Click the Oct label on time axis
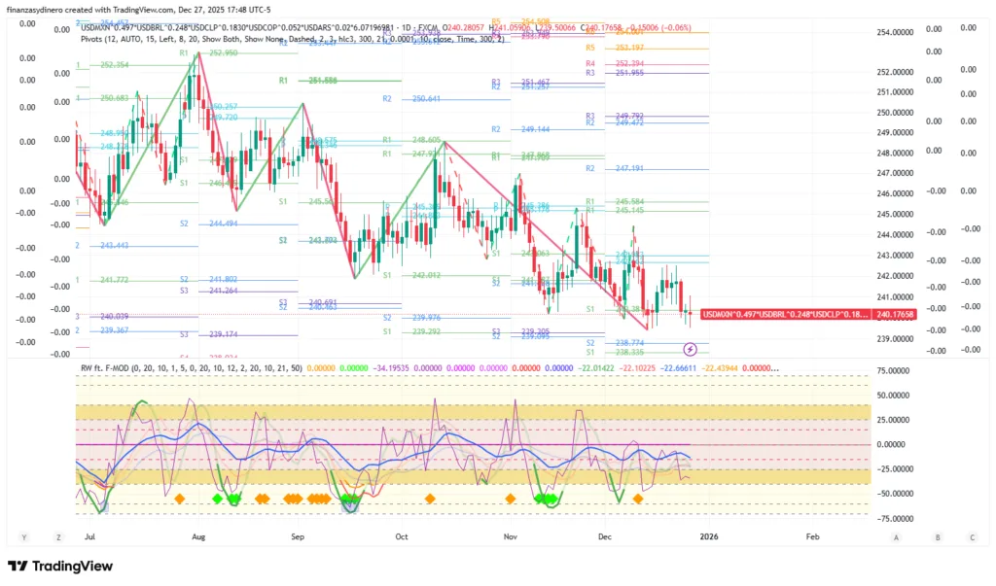The width and height of the screenshot is (996, 586). [402, 535]
